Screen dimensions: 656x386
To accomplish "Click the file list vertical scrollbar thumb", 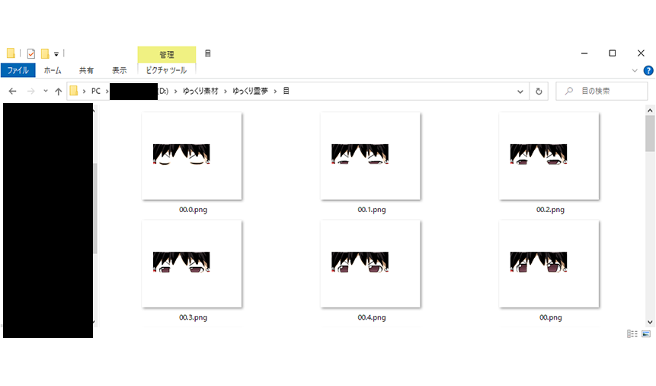I will [650, 133].
